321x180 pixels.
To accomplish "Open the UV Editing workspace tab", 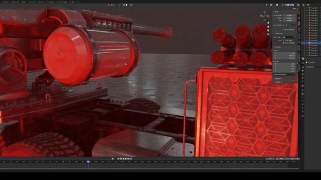I will pyautogui.click(x=5, y=2).
